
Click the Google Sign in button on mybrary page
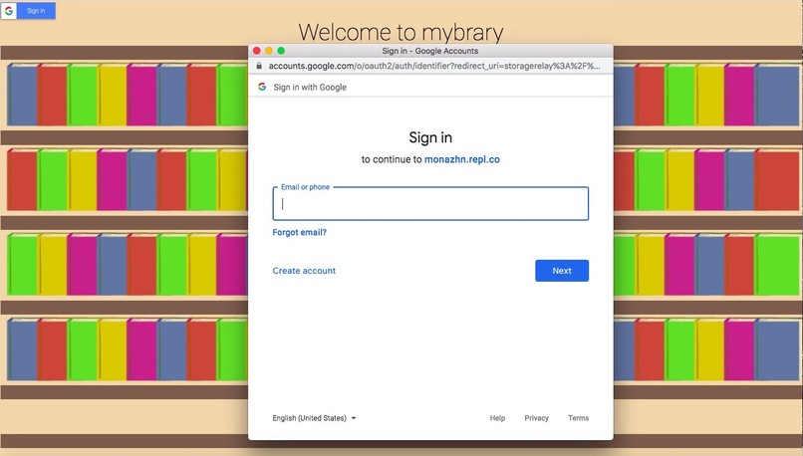tap(28, 10)
